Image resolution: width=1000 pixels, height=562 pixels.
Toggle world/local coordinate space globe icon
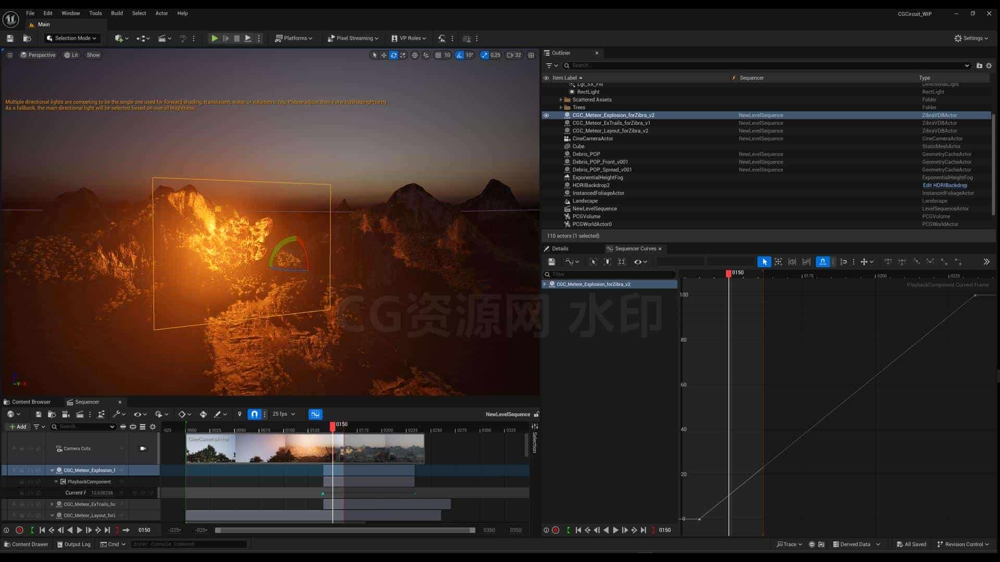click(x=415, y=55)
